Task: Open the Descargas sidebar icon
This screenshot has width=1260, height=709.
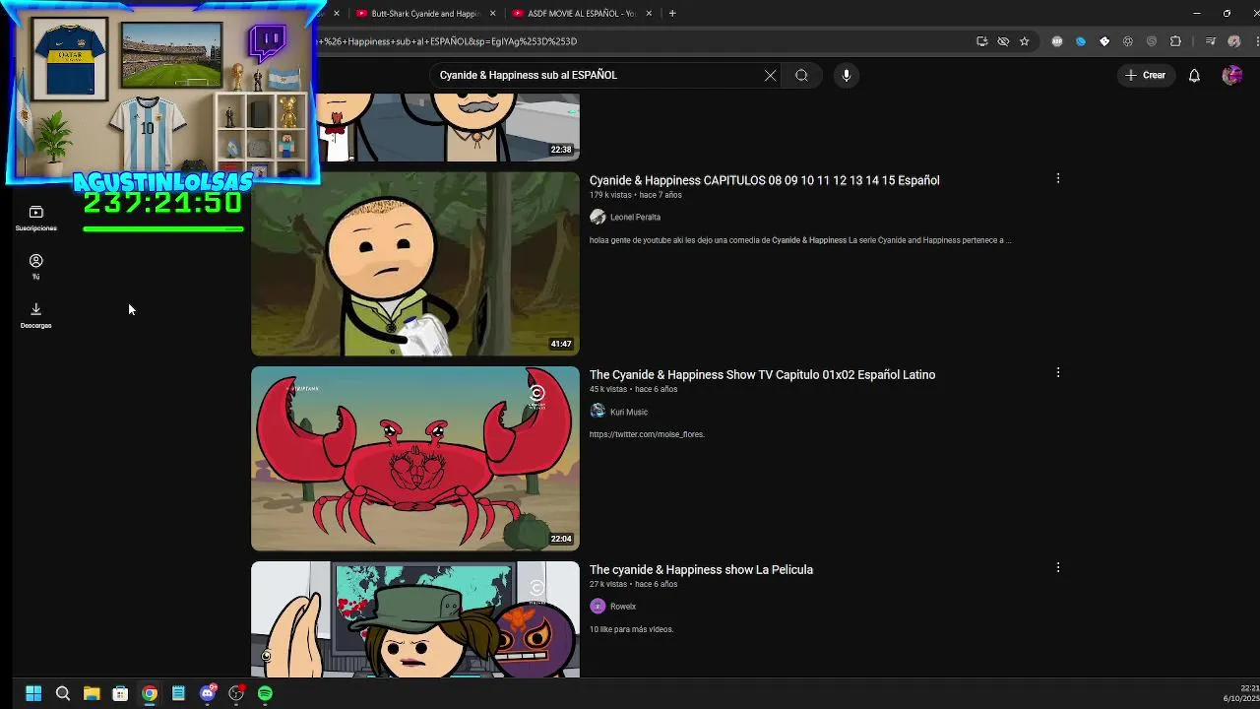Action: click(x=35, y=315)
